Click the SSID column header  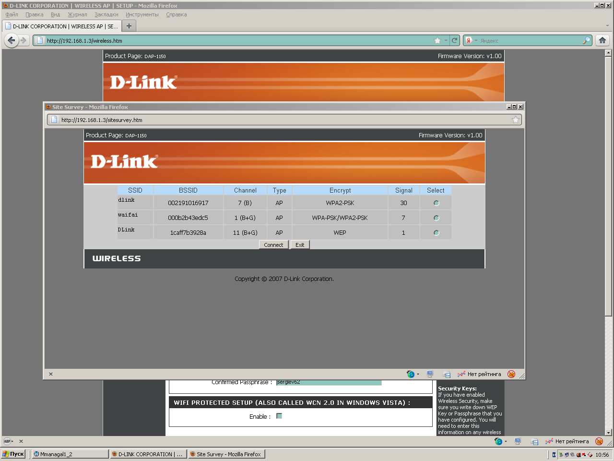coord(135,191)
